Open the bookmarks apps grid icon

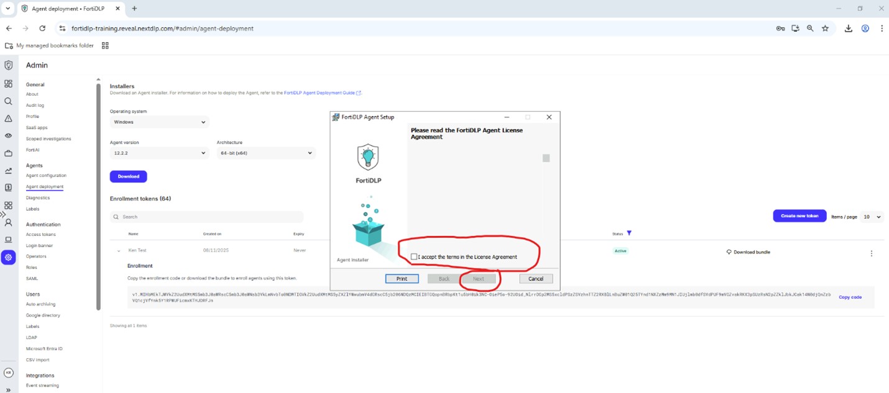click(105, 45)
